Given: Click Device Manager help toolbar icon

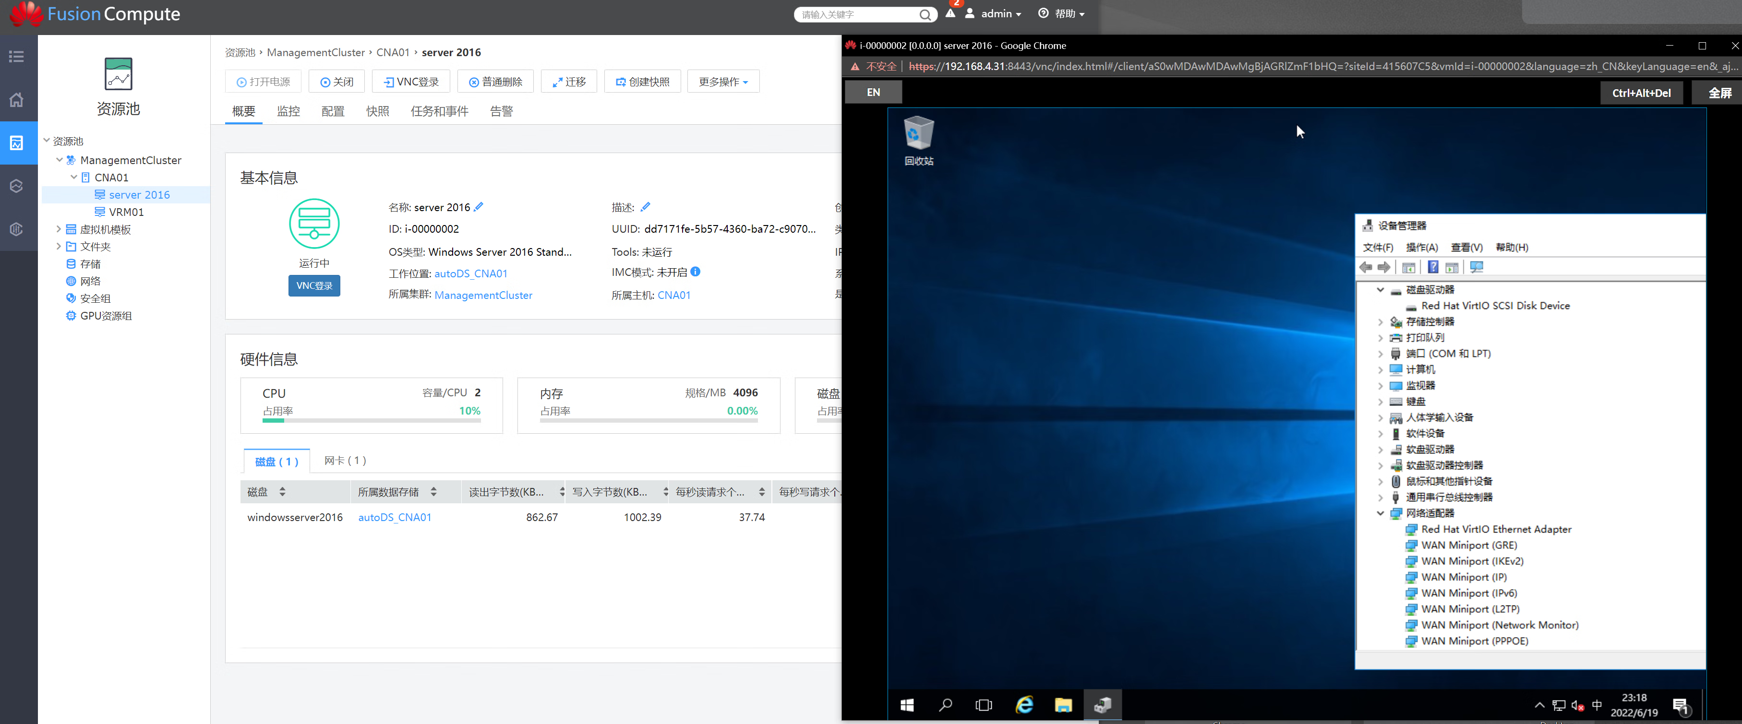Looking at the screenshot, I should 1432,267.
